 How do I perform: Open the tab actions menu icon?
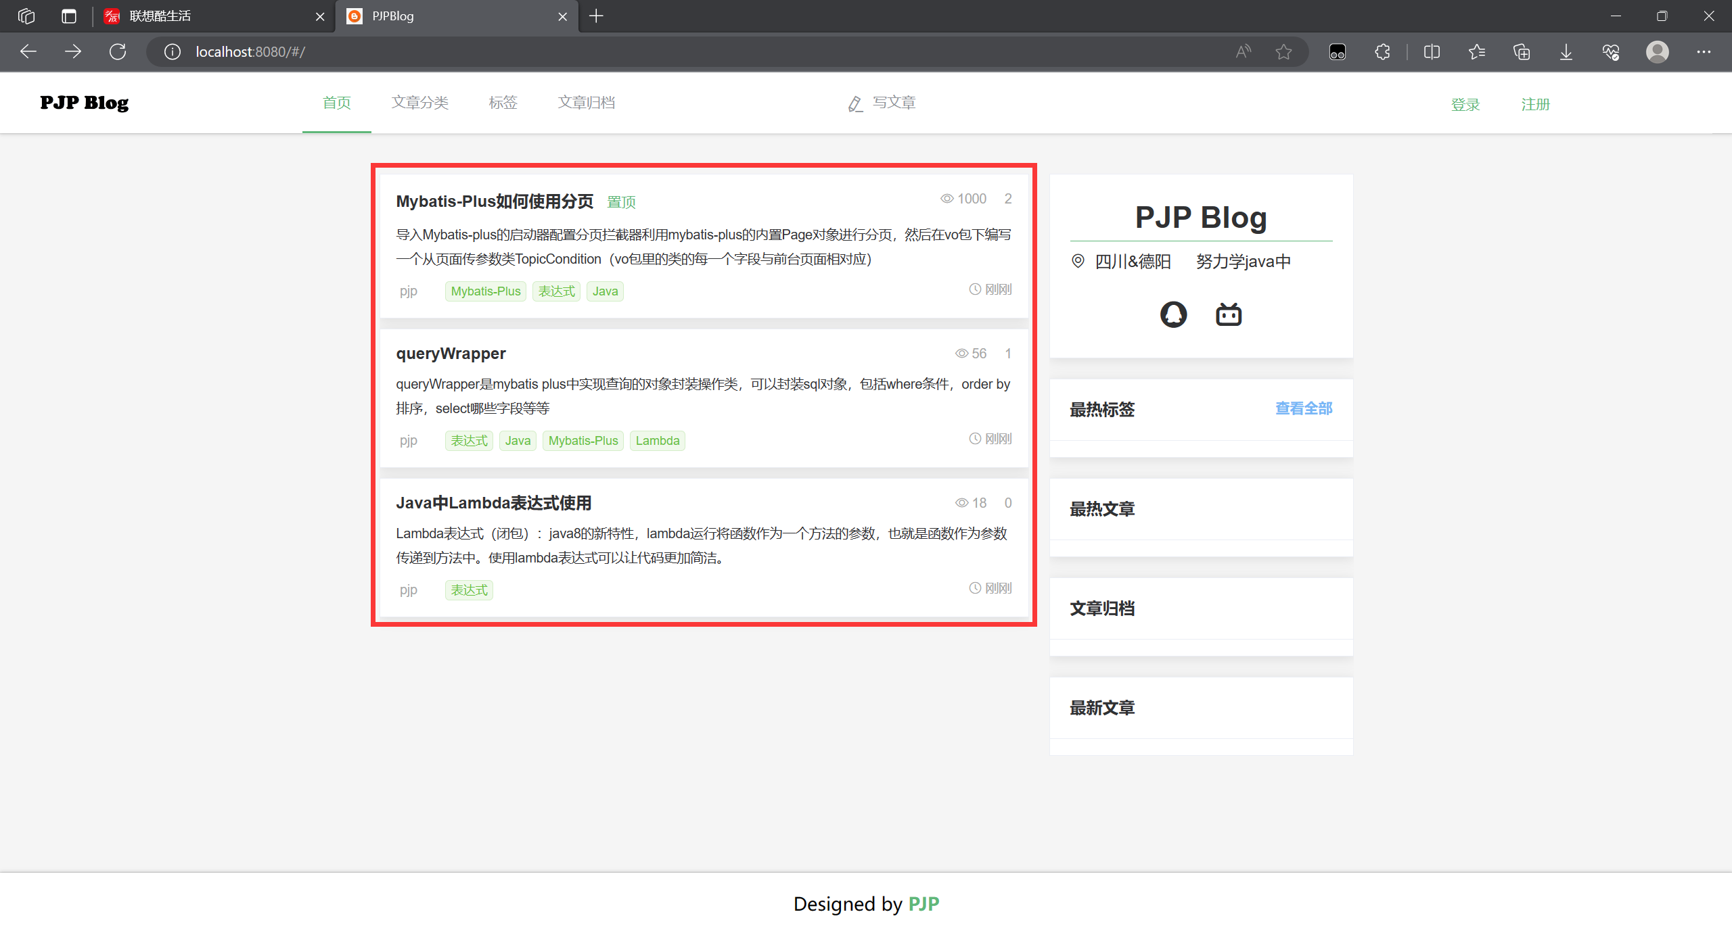[x=69, y=16]
